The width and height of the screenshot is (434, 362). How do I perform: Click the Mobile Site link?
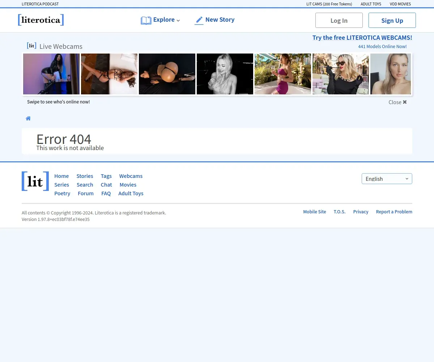(x=315, y=212)
